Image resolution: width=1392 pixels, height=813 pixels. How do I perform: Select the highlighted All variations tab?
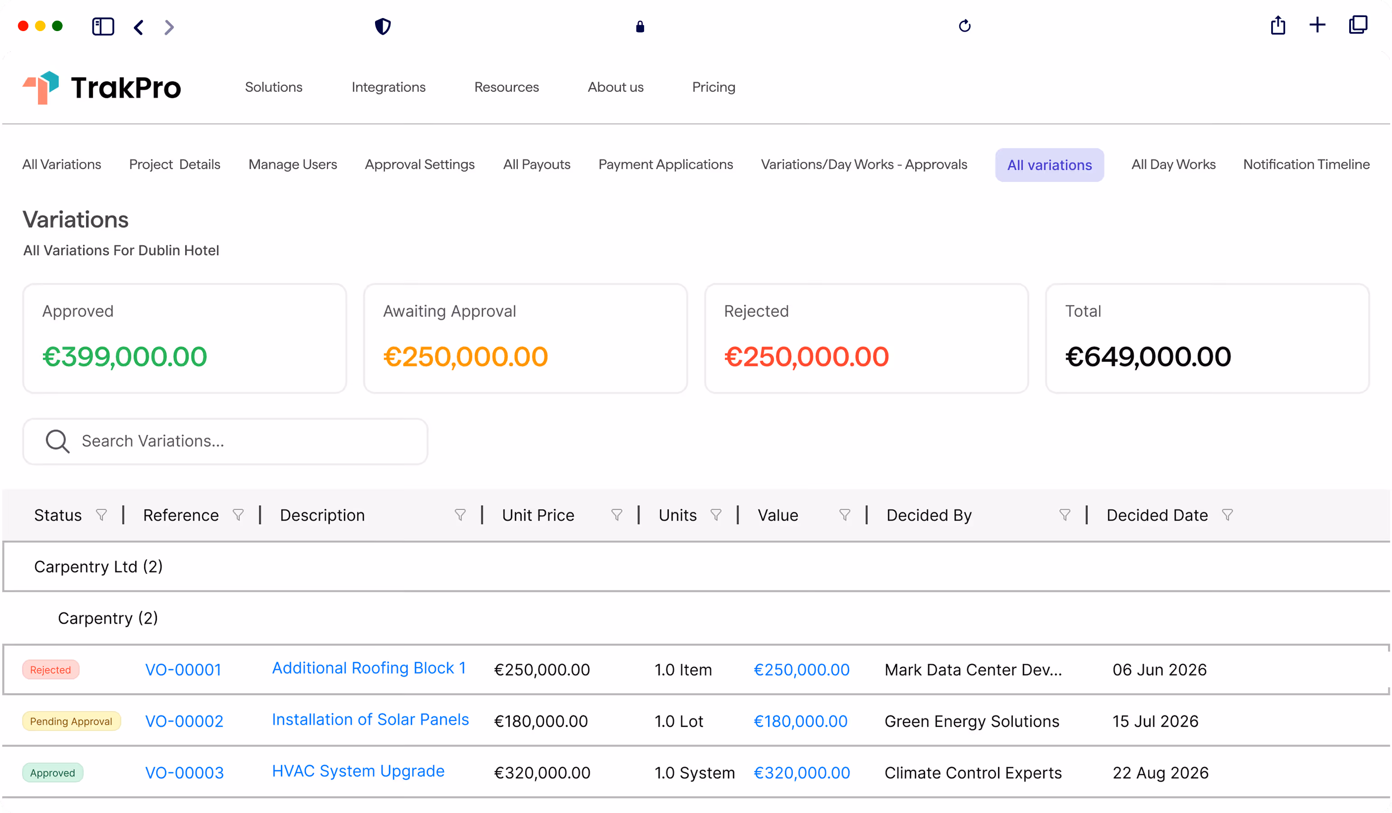(x=1049, y=165)
